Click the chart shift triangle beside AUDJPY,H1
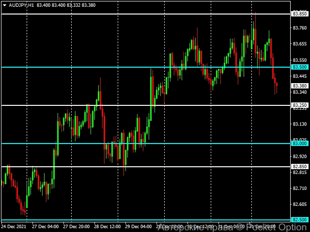310x232 pixels. coord(4,5)
